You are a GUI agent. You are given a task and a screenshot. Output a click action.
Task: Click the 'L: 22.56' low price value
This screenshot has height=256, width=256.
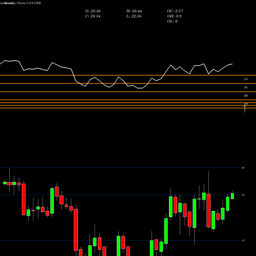coord(134,16)
